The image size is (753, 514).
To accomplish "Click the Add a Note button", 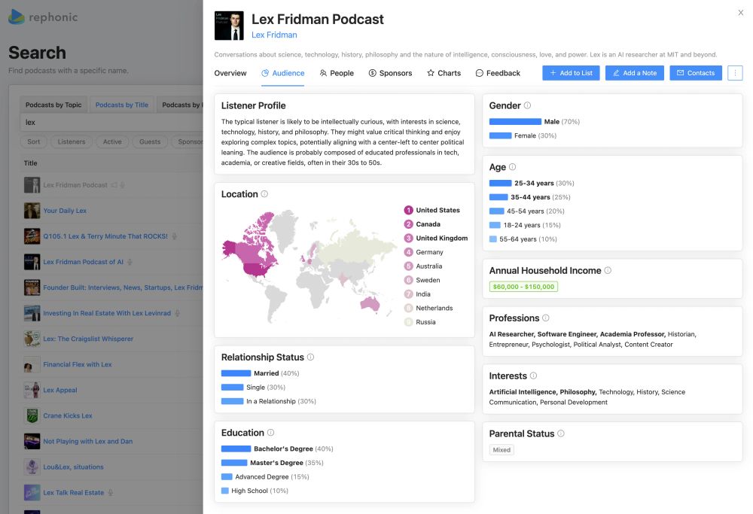I will [635, 73].
